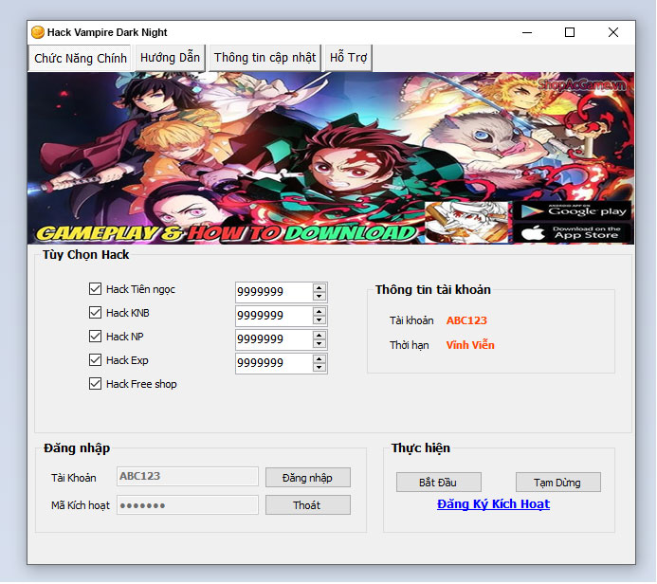657x584 pixels.
Task: Focus the Mã Kích hoạt password field
Action: (188, 505)
